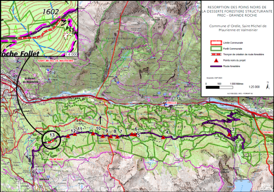Select the triangle marker numbered 9
The image size is (274, 192).
[102, 136]
